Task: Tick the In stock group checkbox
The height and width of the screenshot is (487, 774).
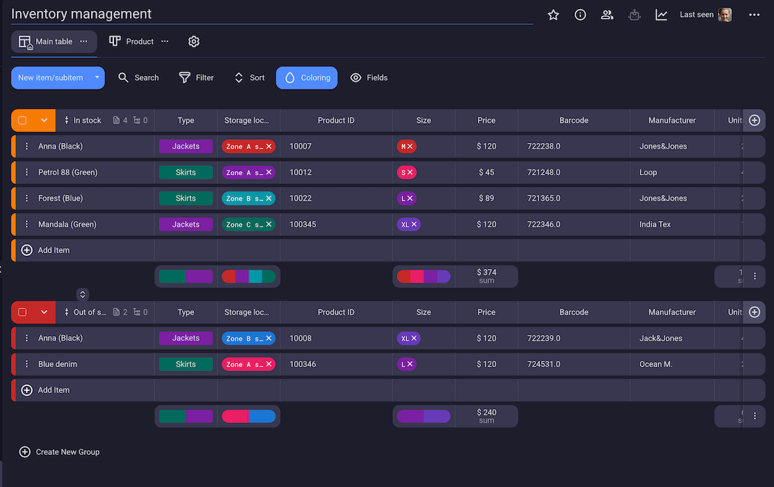Action: (x=23, y=120)
